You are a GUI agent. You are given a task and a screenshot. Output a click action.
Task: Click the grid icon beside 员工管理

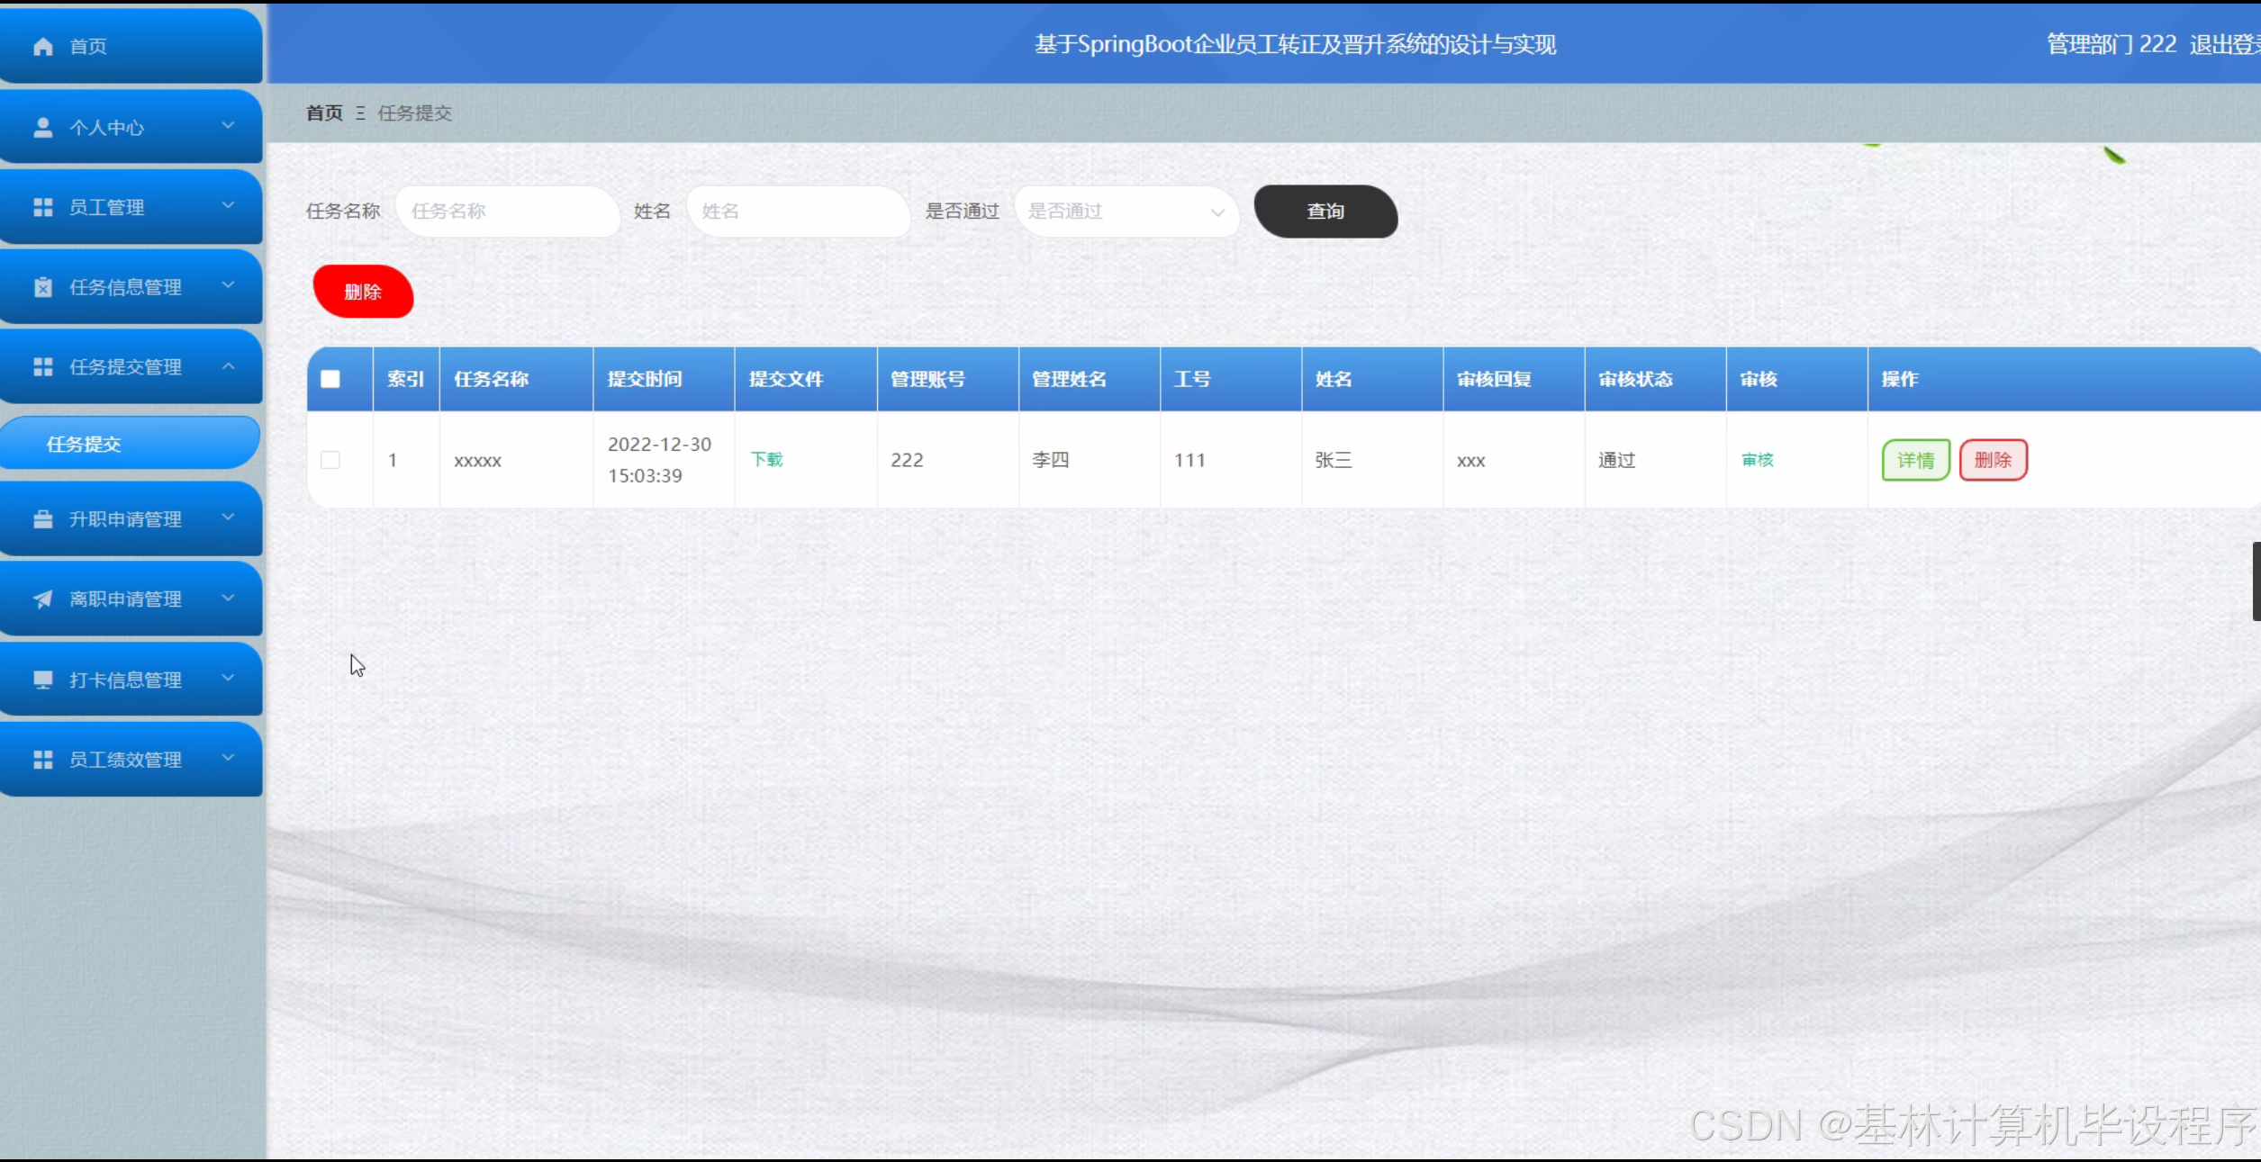point(42,208)
